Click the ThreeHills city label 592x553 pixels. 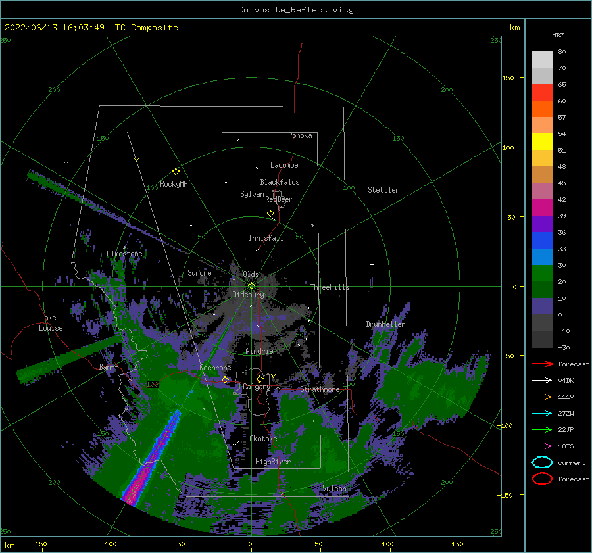pos(330,287)
